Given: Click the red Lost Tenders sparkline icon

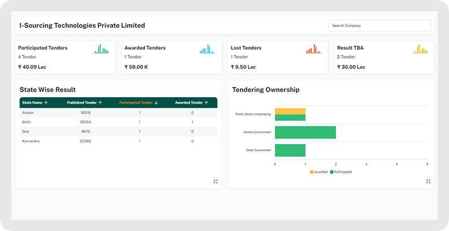Looking at the screenshot, I should (313, 50).
